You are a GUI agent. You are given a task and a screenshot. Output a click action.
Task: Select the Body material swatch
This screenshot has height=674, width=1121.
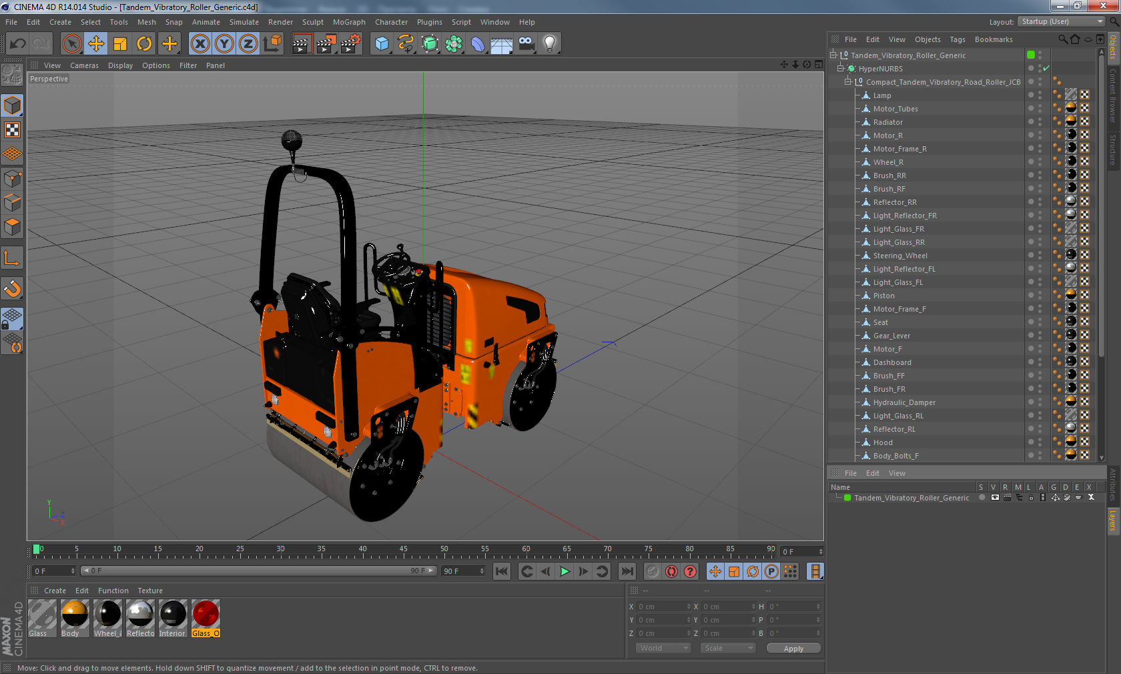pos(75,618)
